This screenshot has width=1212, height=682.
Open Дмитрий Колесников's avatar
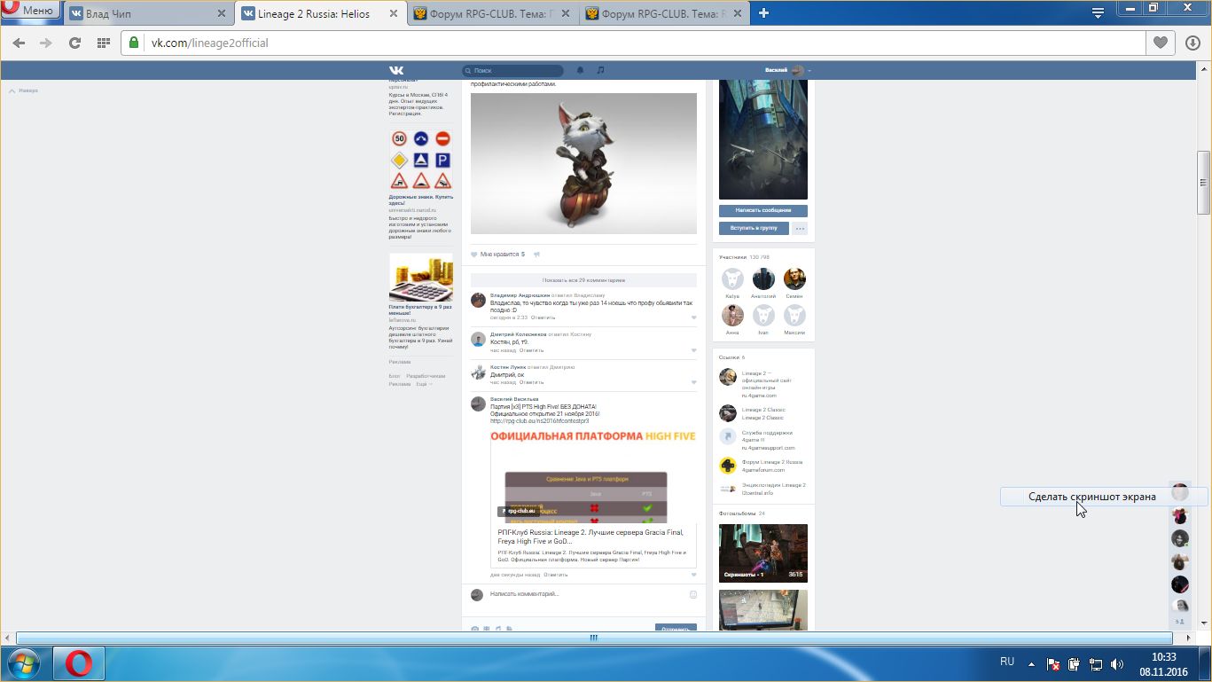coord(478,340)
